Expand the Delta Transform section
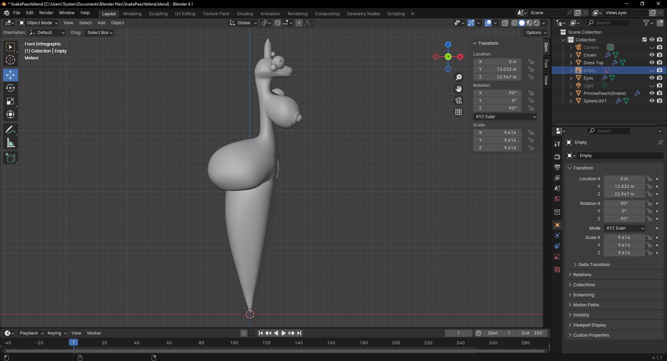667x361 pixels. (594, 265)
